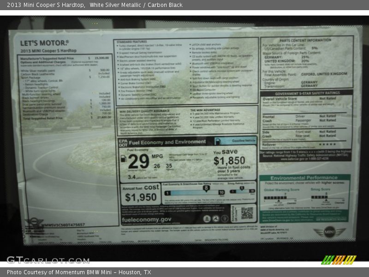369x277 pixels.
Task: Click the small MINI logo above the VIN
Action: (x=34, y=222)
